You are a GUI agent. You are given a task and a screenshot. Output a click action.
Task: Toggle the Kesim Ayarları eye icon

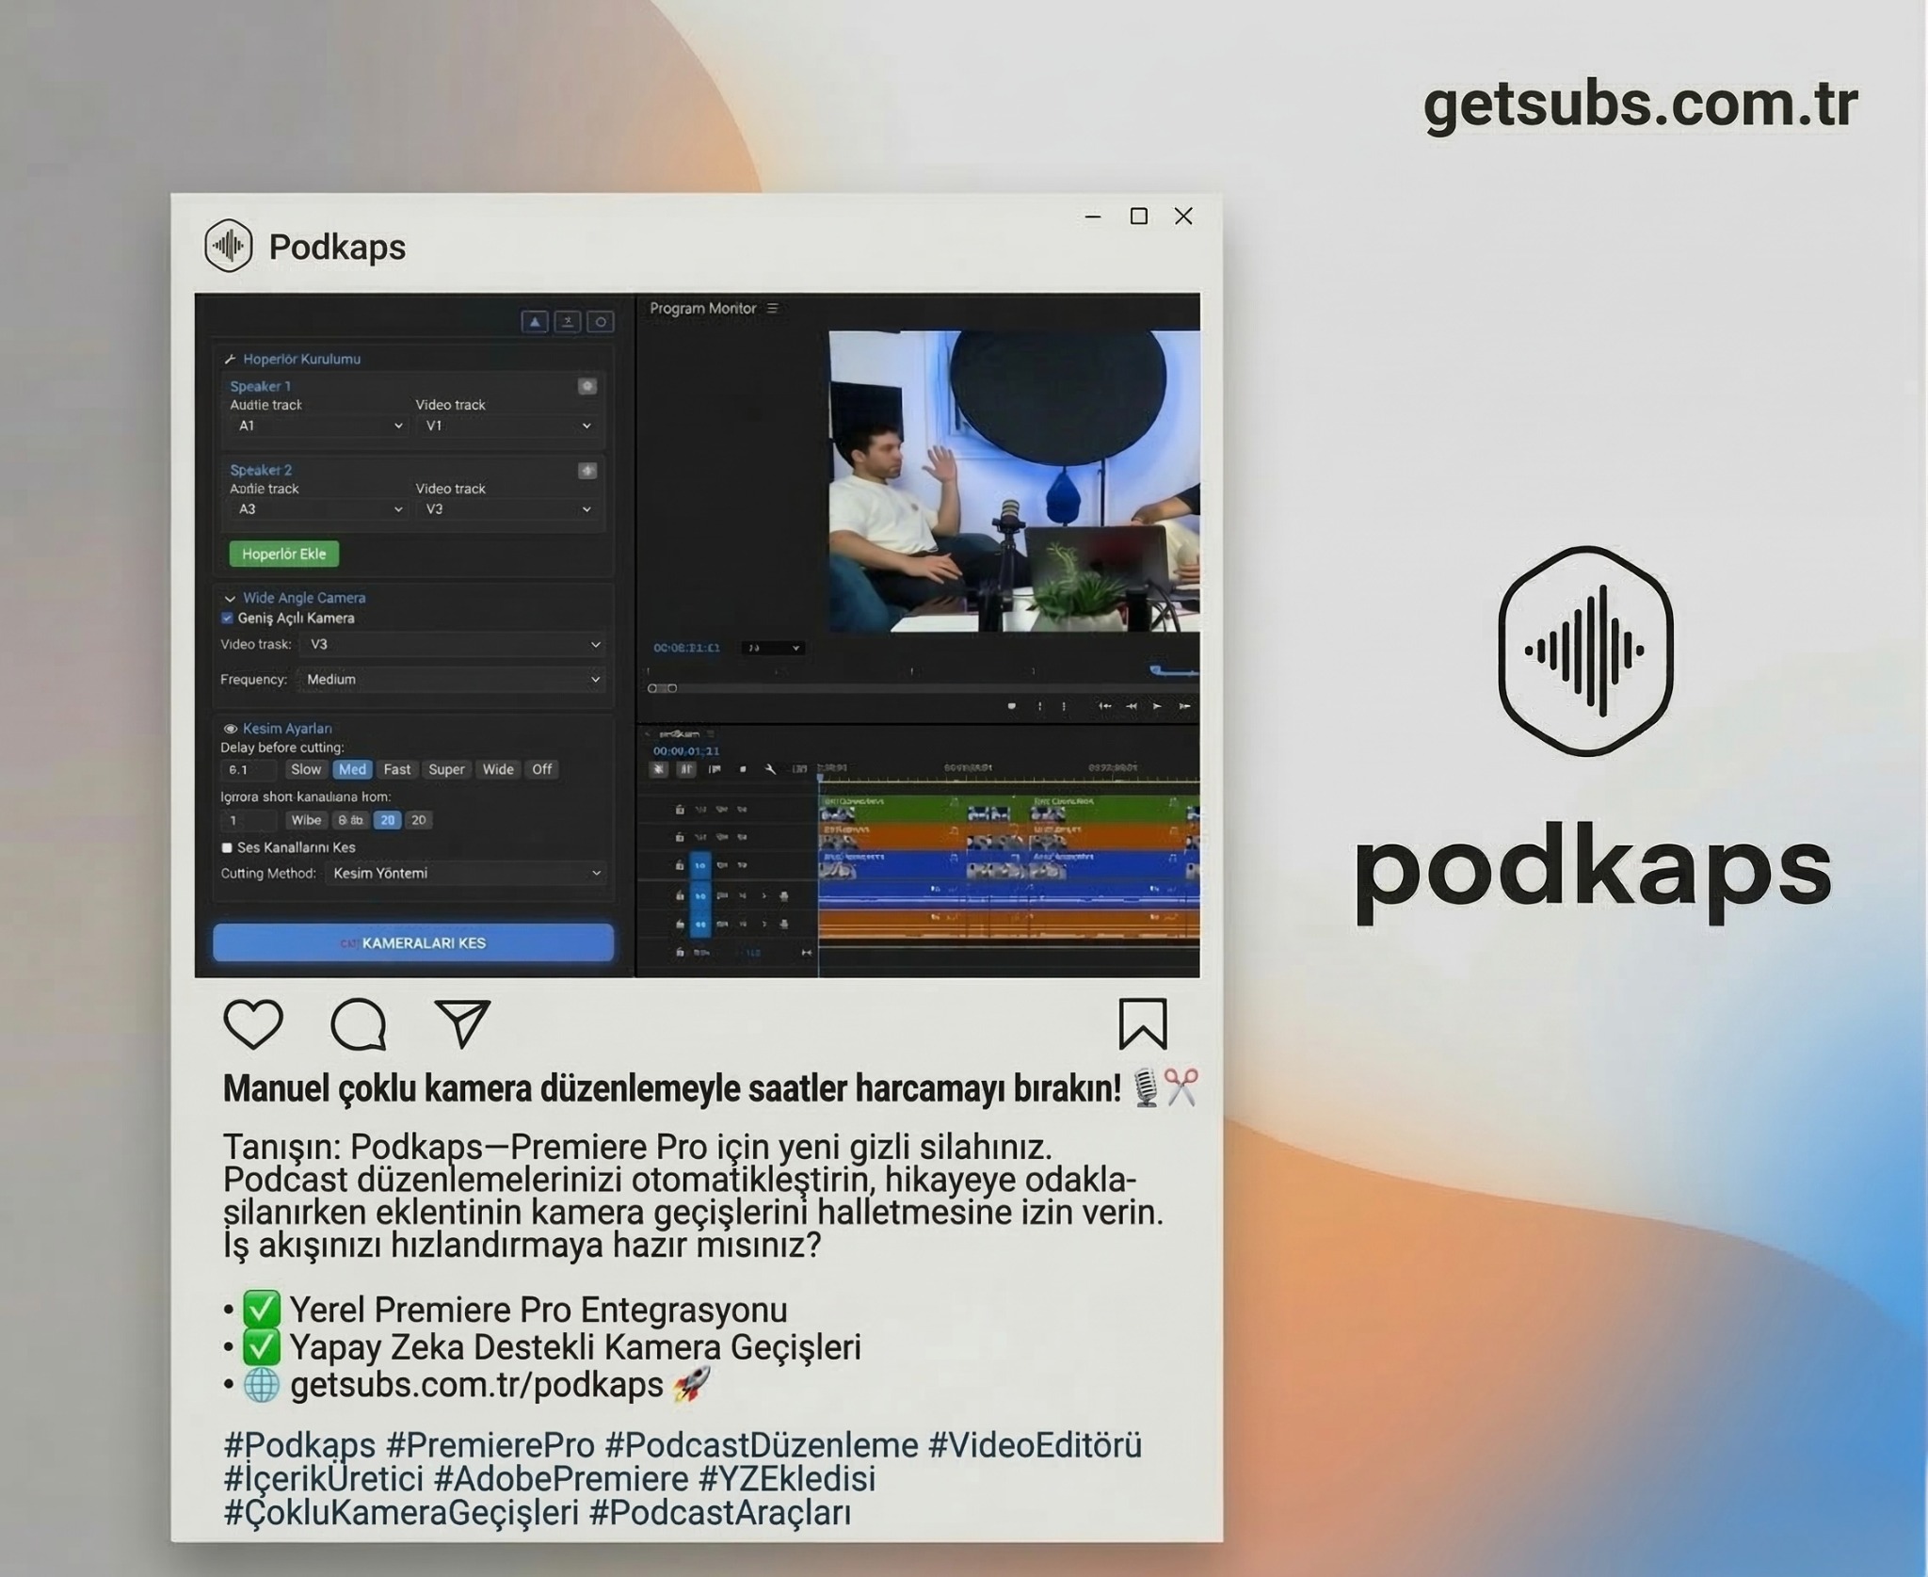pos(230,729)
